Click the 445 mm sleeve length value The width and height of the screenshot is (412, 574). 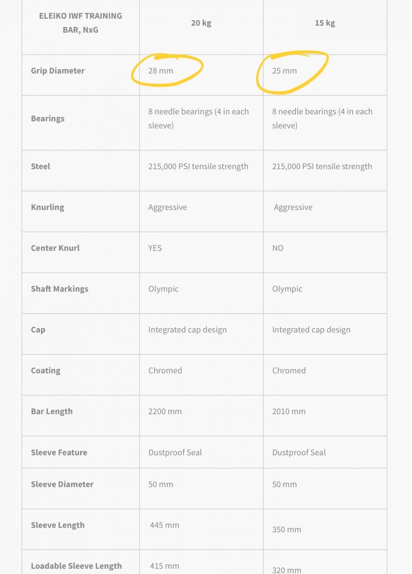point(164,525)
